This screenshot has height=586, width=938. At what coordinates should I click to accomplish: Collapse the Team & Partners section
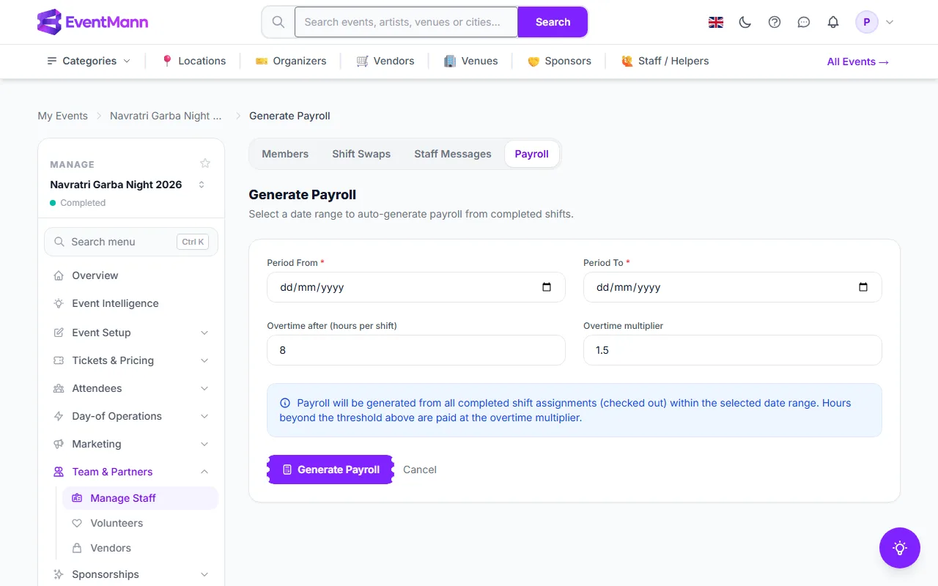click(131, 472)
